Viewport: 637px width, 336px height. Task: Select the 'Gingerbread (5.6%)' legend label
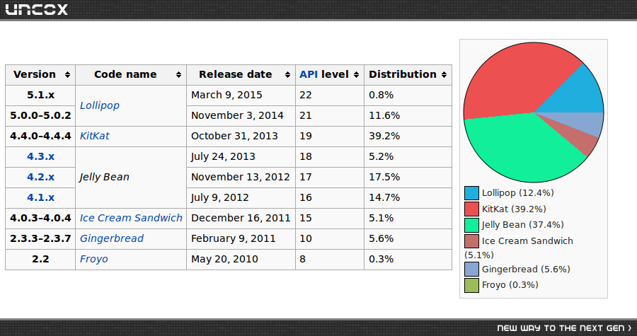(526, 269)
